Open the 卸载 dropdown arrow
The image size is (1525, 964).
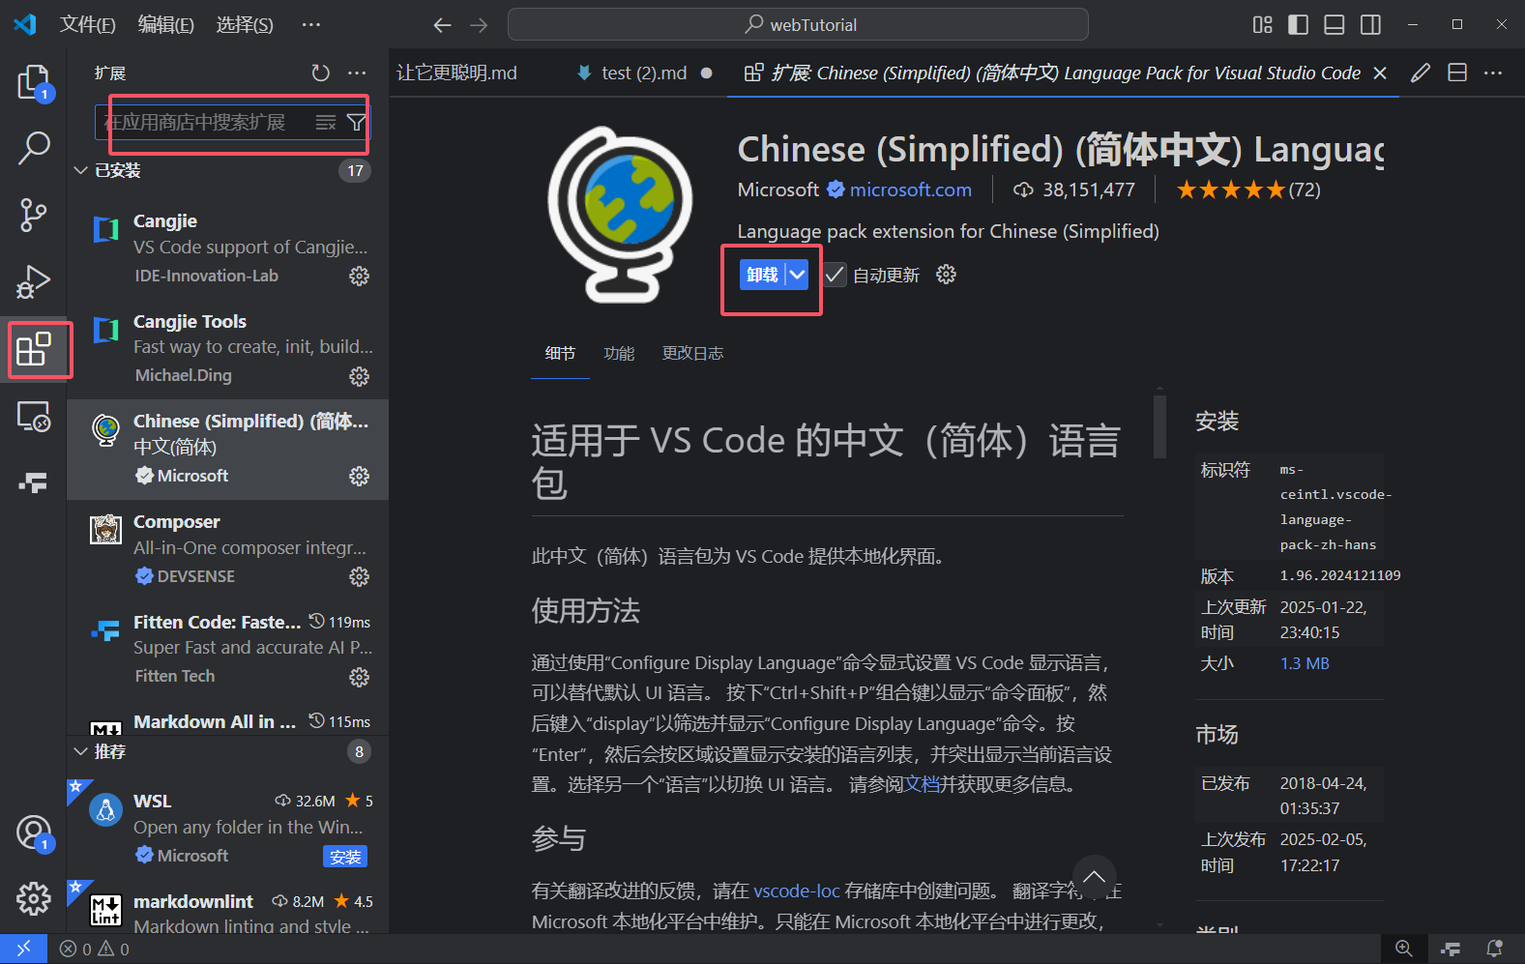[x=798, y=275]
